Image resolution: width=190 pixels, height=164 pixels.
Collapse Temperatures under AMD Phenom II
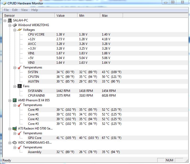pos(15,105)
